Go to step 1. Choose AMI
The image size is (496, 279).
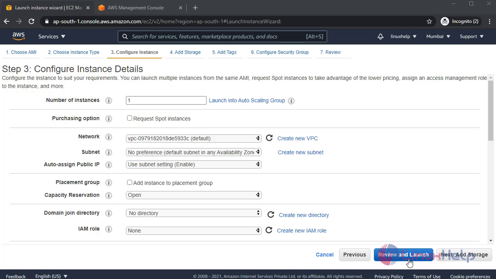tap(21, 52)
